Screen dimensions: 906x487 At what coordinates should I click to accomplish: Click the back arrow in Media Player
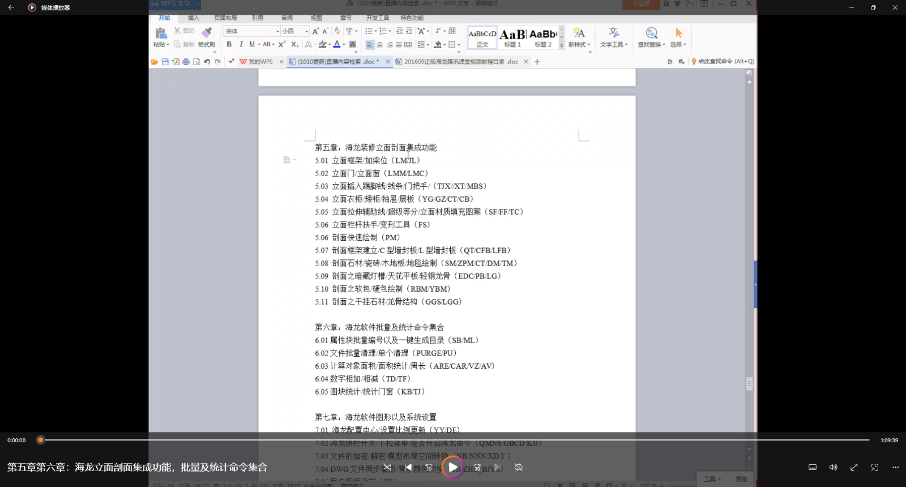click(x=11, y=7)
